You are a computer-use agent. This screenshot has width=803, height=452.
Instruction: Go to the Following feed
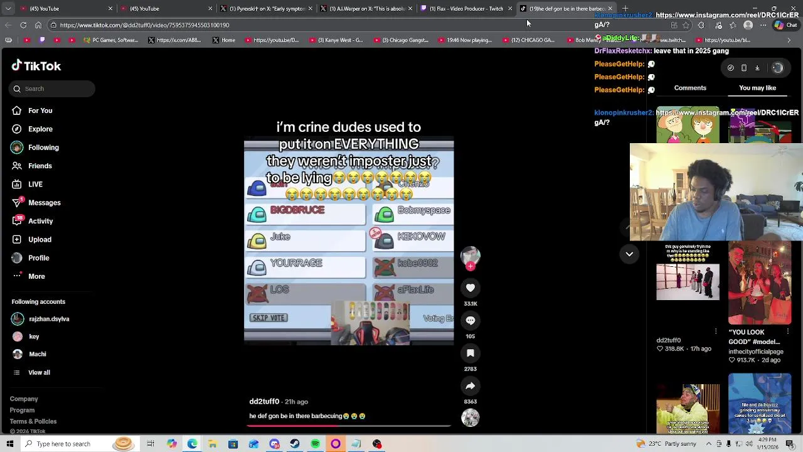35,148
